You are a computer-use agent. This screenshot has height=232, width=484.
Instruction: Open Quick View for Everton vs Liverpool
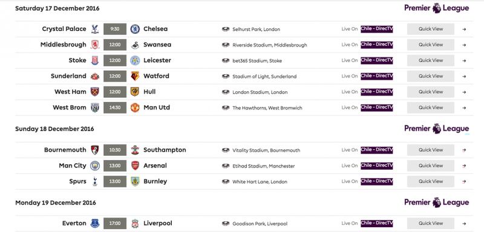(x=431, y=224)
